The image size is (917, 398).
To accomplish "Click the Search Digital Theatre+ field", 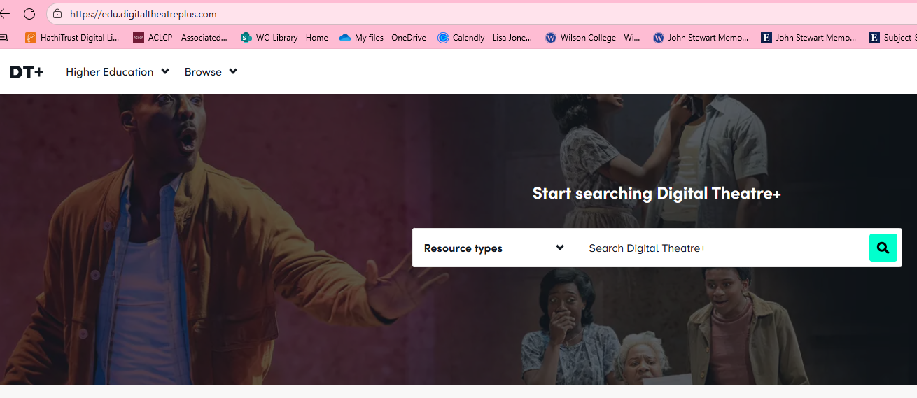I will point(722,248).
